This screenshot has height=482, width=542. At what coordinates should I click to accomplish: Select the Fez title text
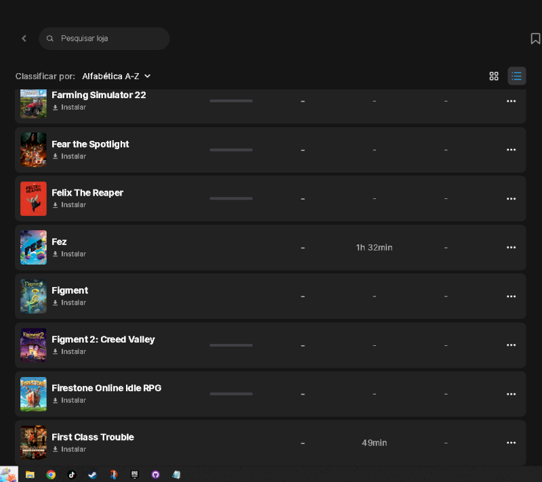pos(59,242)
